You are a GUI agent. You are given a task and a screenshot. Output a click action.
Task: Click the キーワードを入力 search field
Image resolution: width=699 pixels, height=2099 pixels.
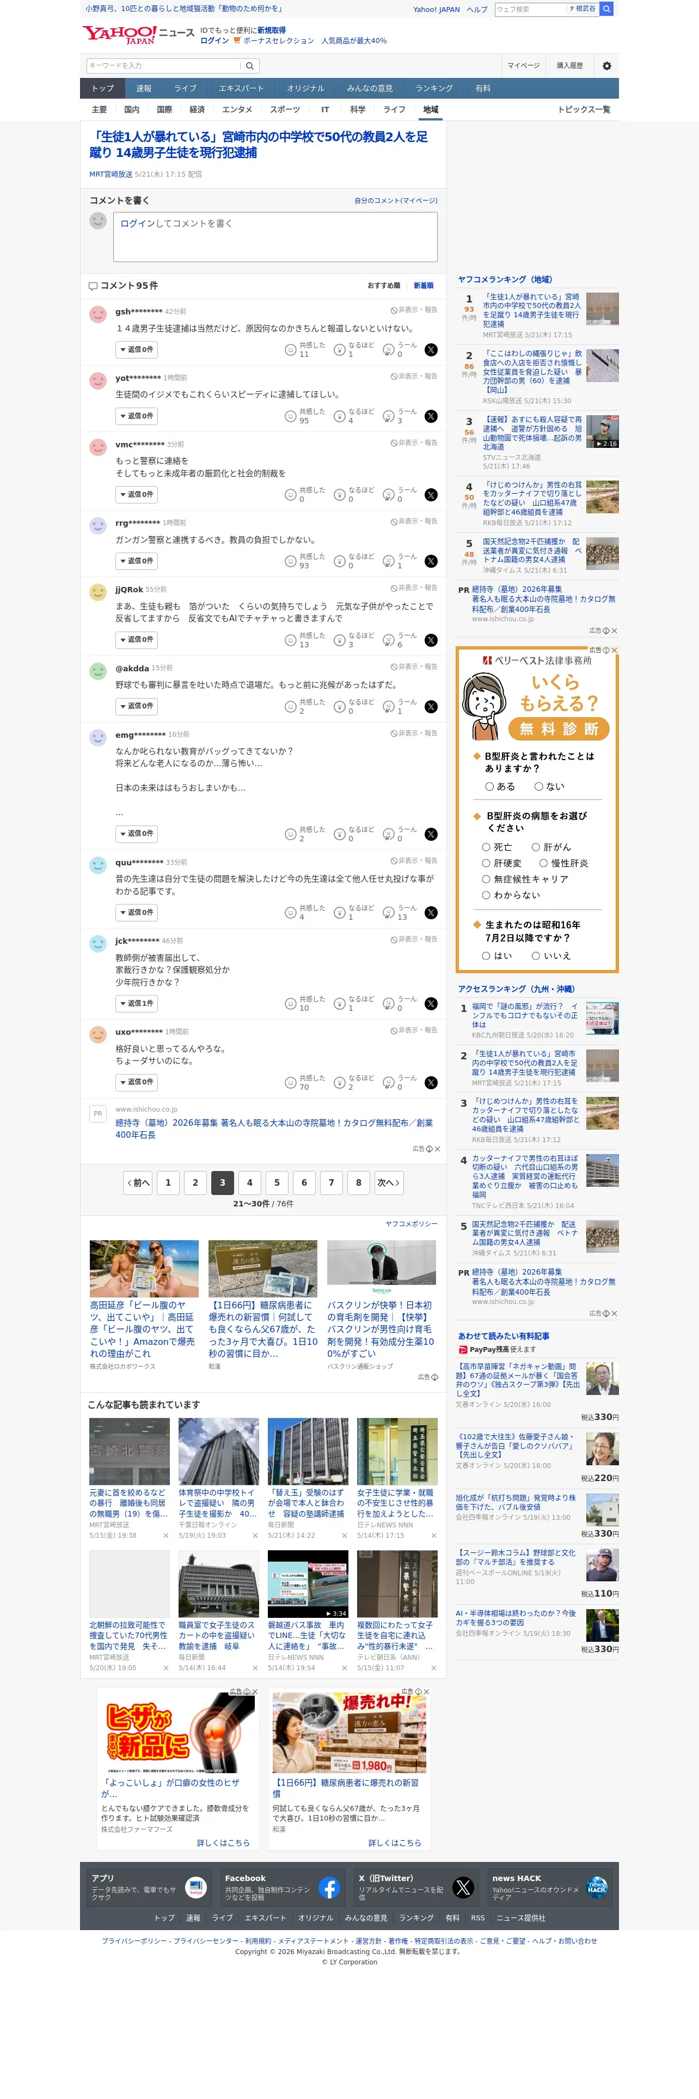163,66
